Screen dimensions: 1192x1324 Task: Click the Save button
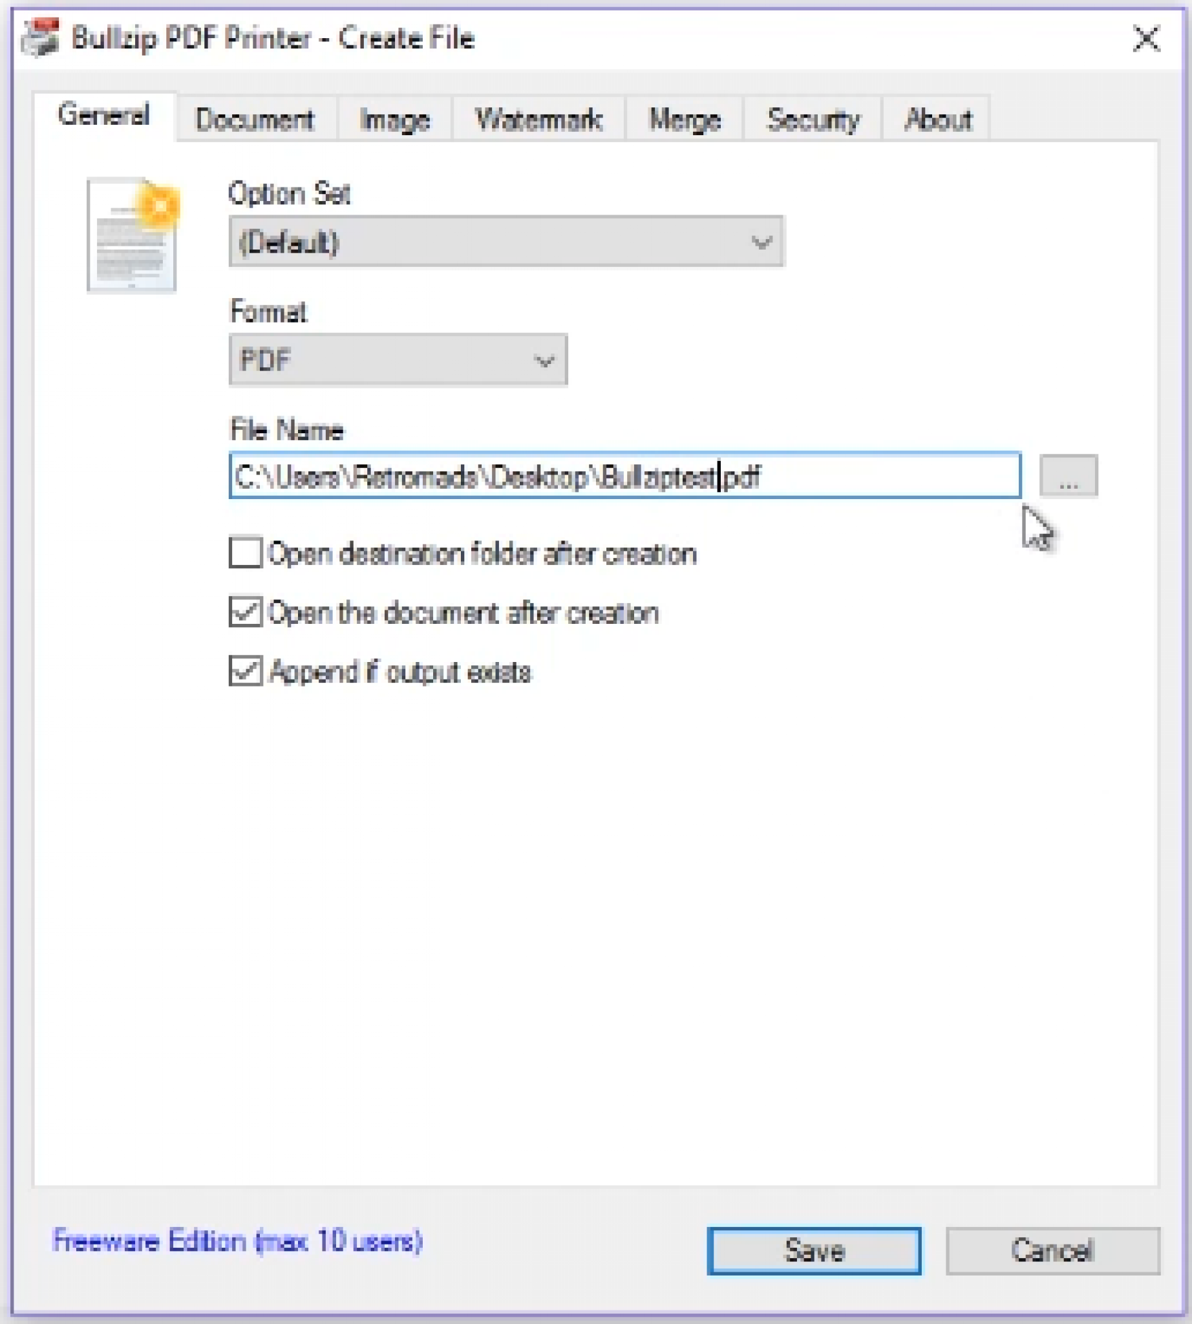click(814, 1251)
